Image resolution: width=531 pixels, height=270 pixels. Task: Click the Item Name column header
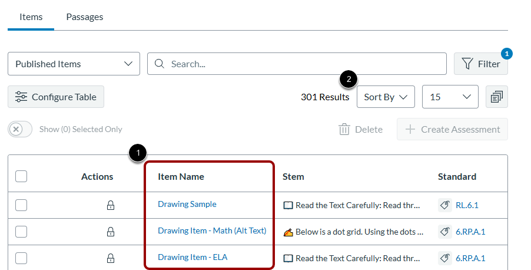(181, 177)
